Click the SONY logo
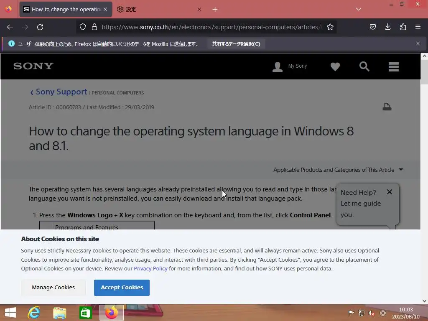The image size is (428, 321). 33,66
